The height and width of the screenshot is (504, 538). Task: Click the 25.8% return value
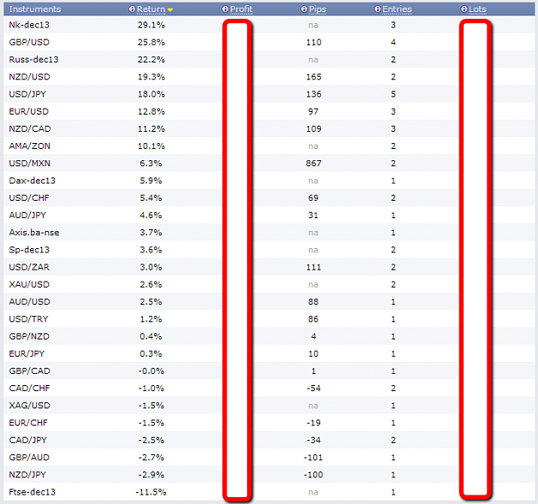(x=152, y=42)
